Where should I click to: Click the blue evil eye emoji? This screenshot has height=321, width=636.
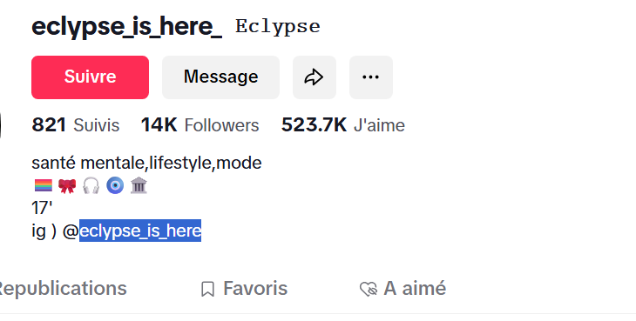115,186
